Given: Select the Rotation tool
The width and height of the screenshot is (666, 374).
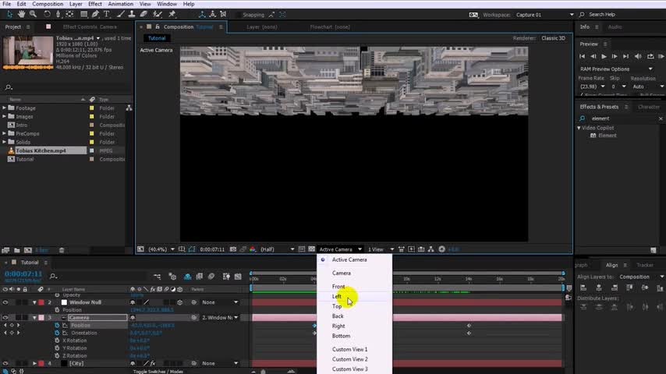Looking at the screenshot, I should (x=47, y=15).
